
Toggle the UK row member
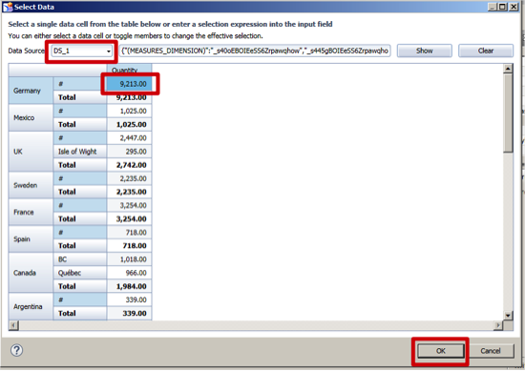(31, 152)
